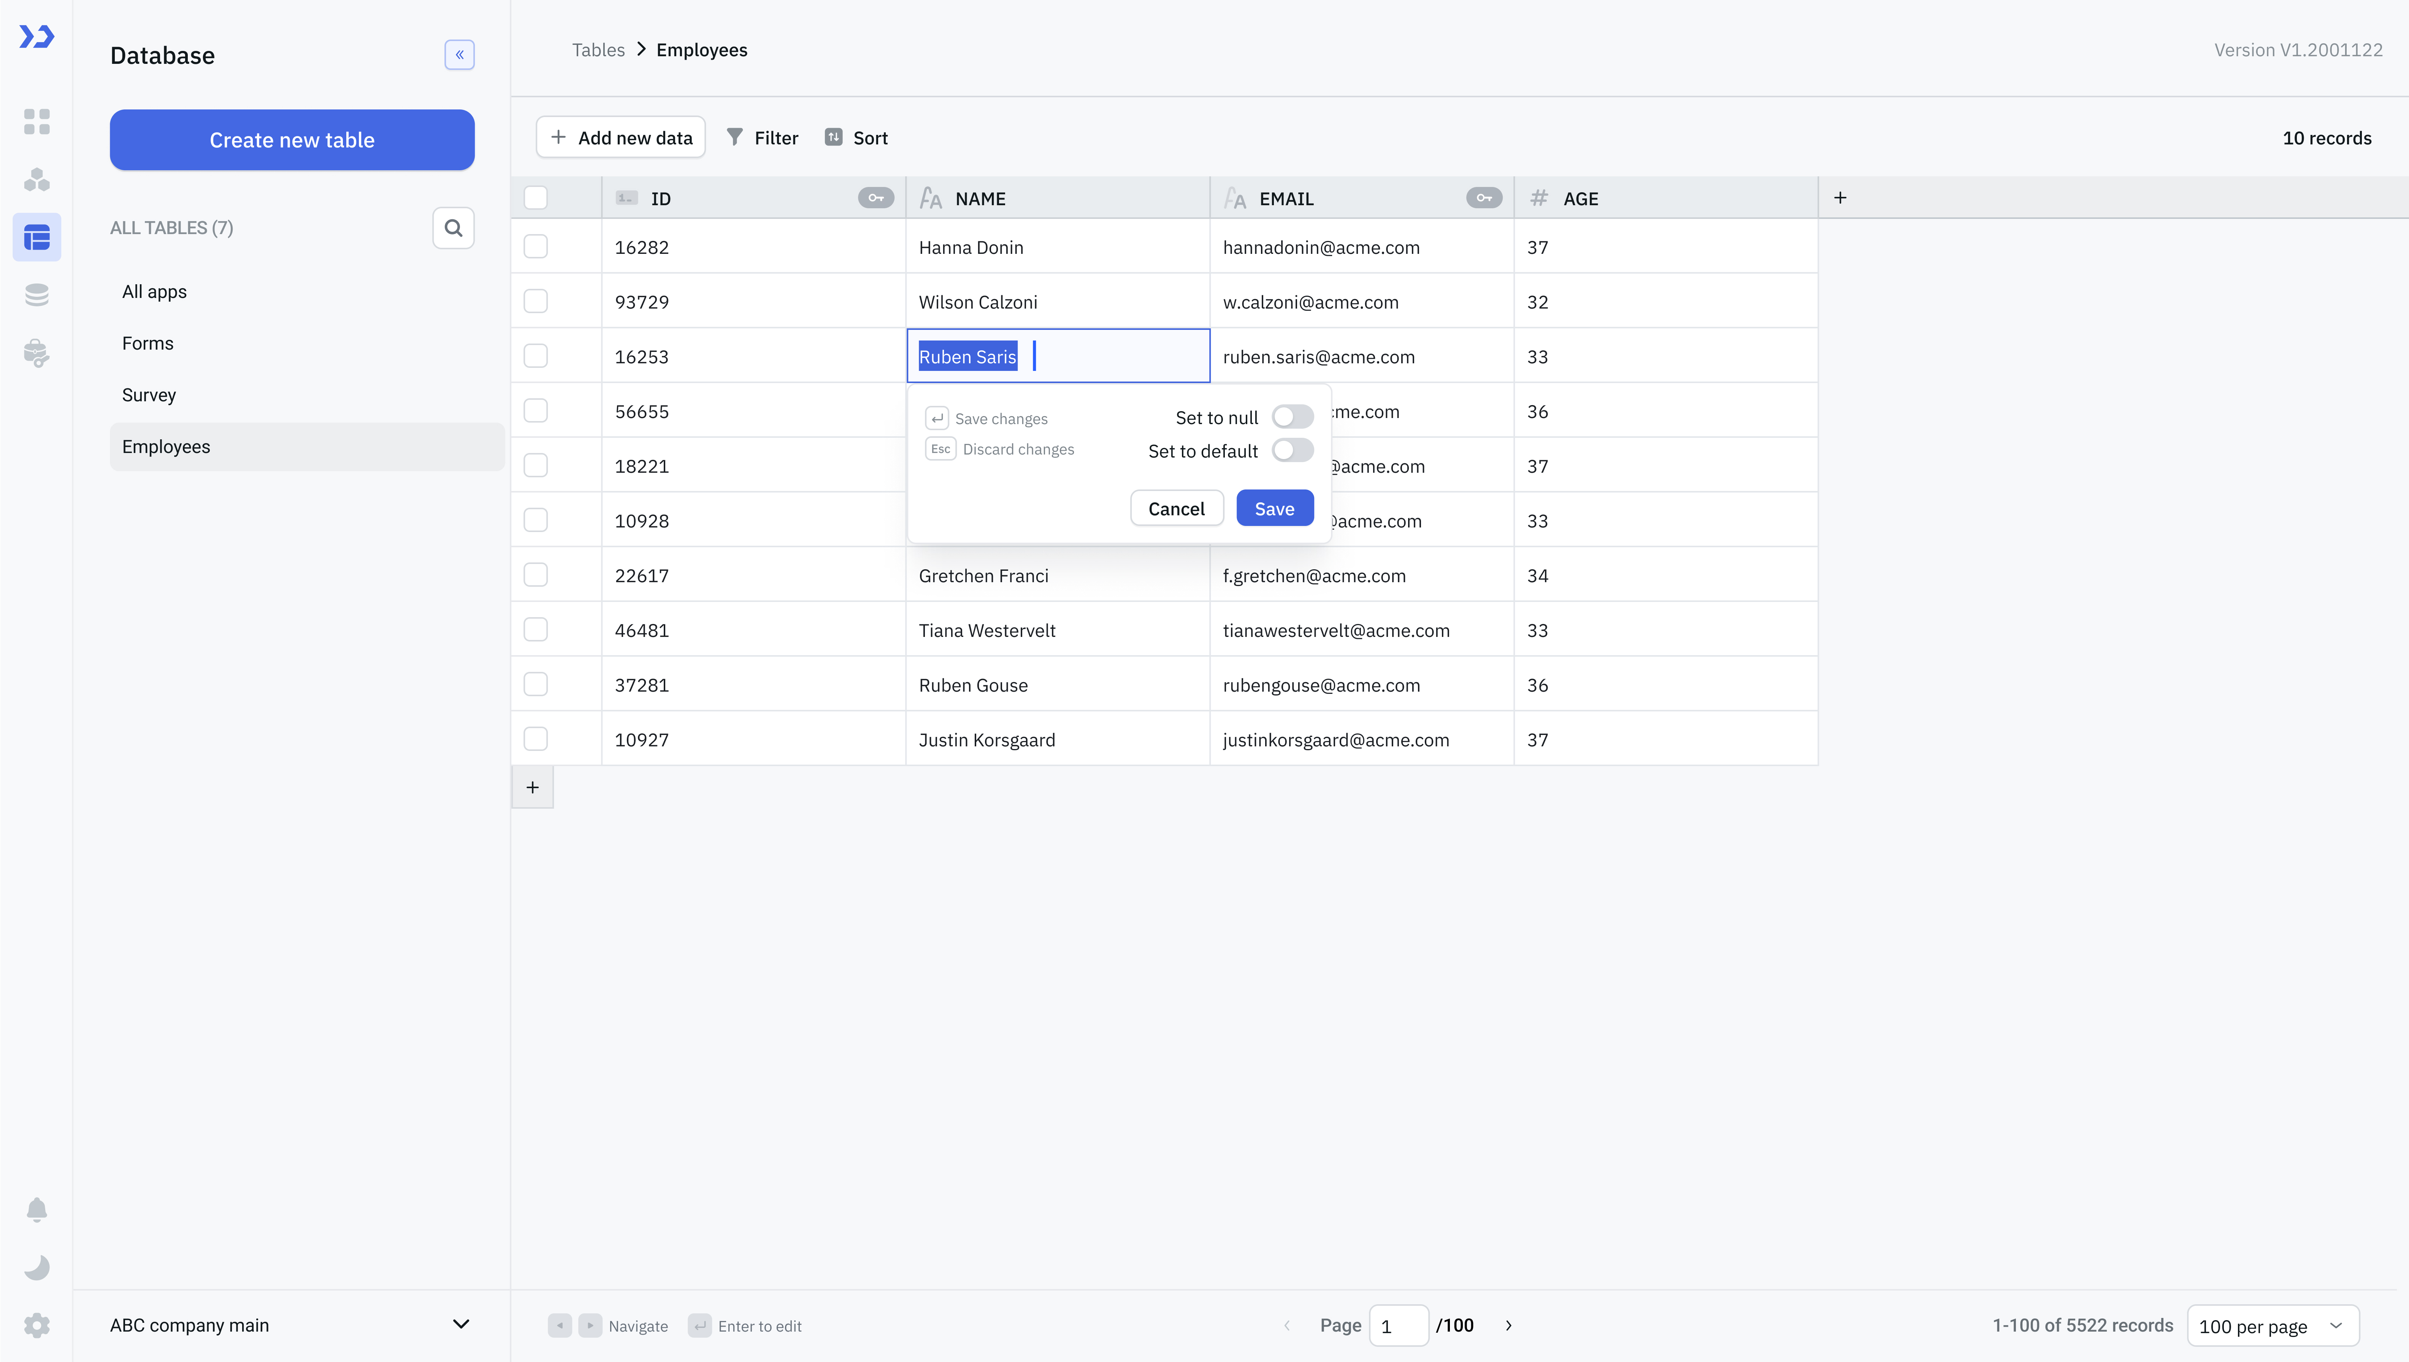Expand the ABC company main dropdown
The image size is (2409, 1362).
click(x=460, y=1325)
